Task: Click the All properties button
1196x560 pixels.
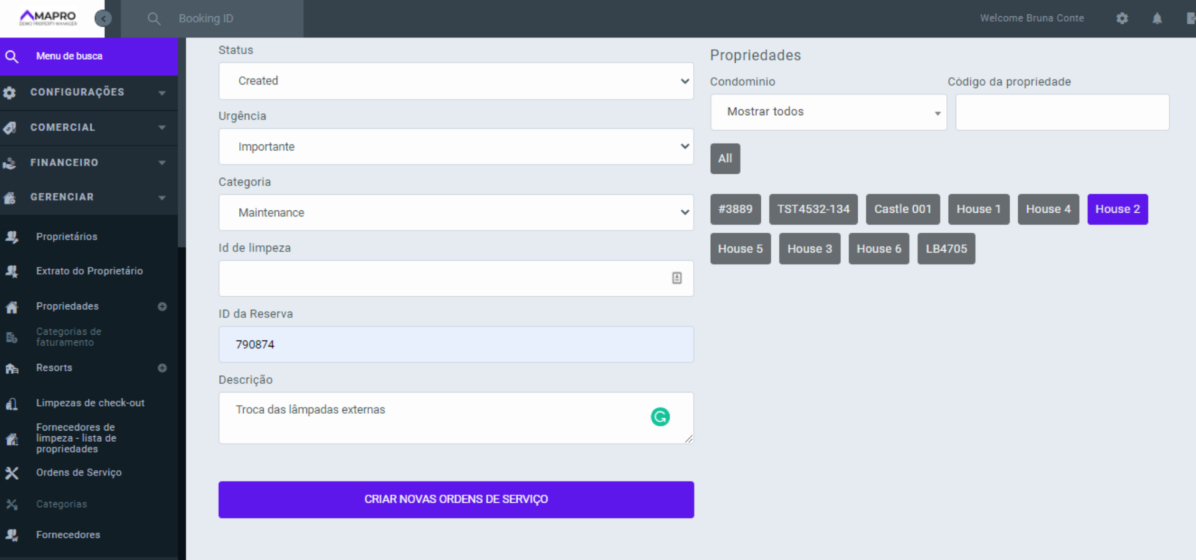Action: coord(725,159)
